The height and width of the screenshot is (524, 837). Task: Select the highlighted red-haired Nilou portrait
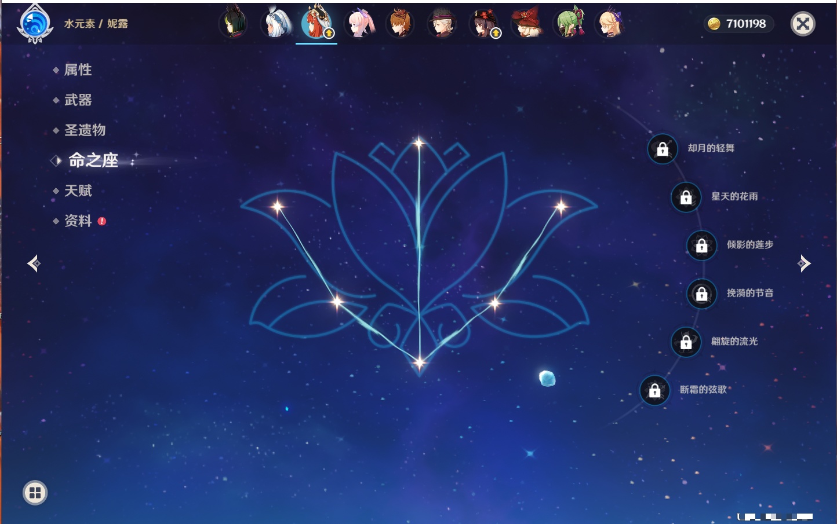316,23
